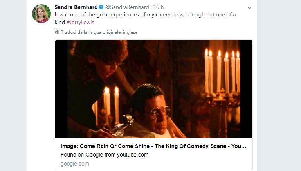Click the word 'kind' on tweet's second line
The height and width of the screenshot is (171, 301).
coord(59,22)
